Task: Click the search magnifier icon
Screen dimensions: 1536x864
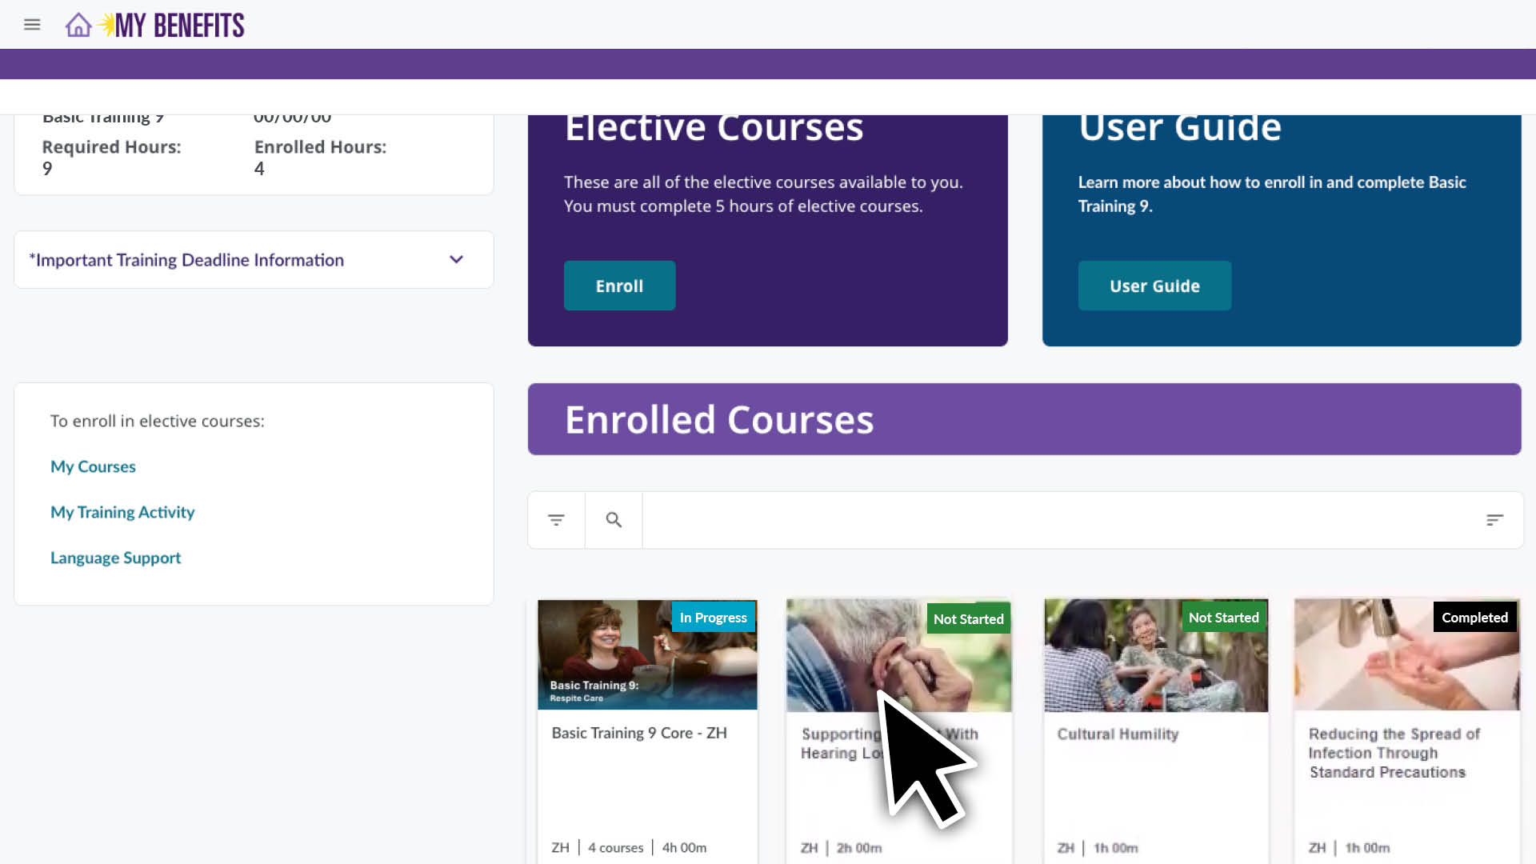Action: point(614,520)
